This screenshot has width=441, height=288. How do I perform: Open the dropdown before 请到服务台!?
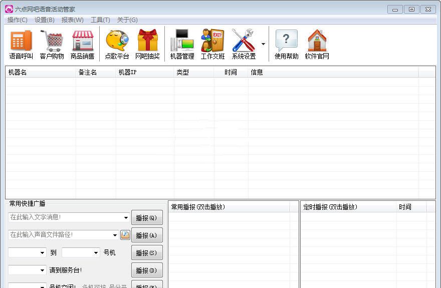(42, 270)
